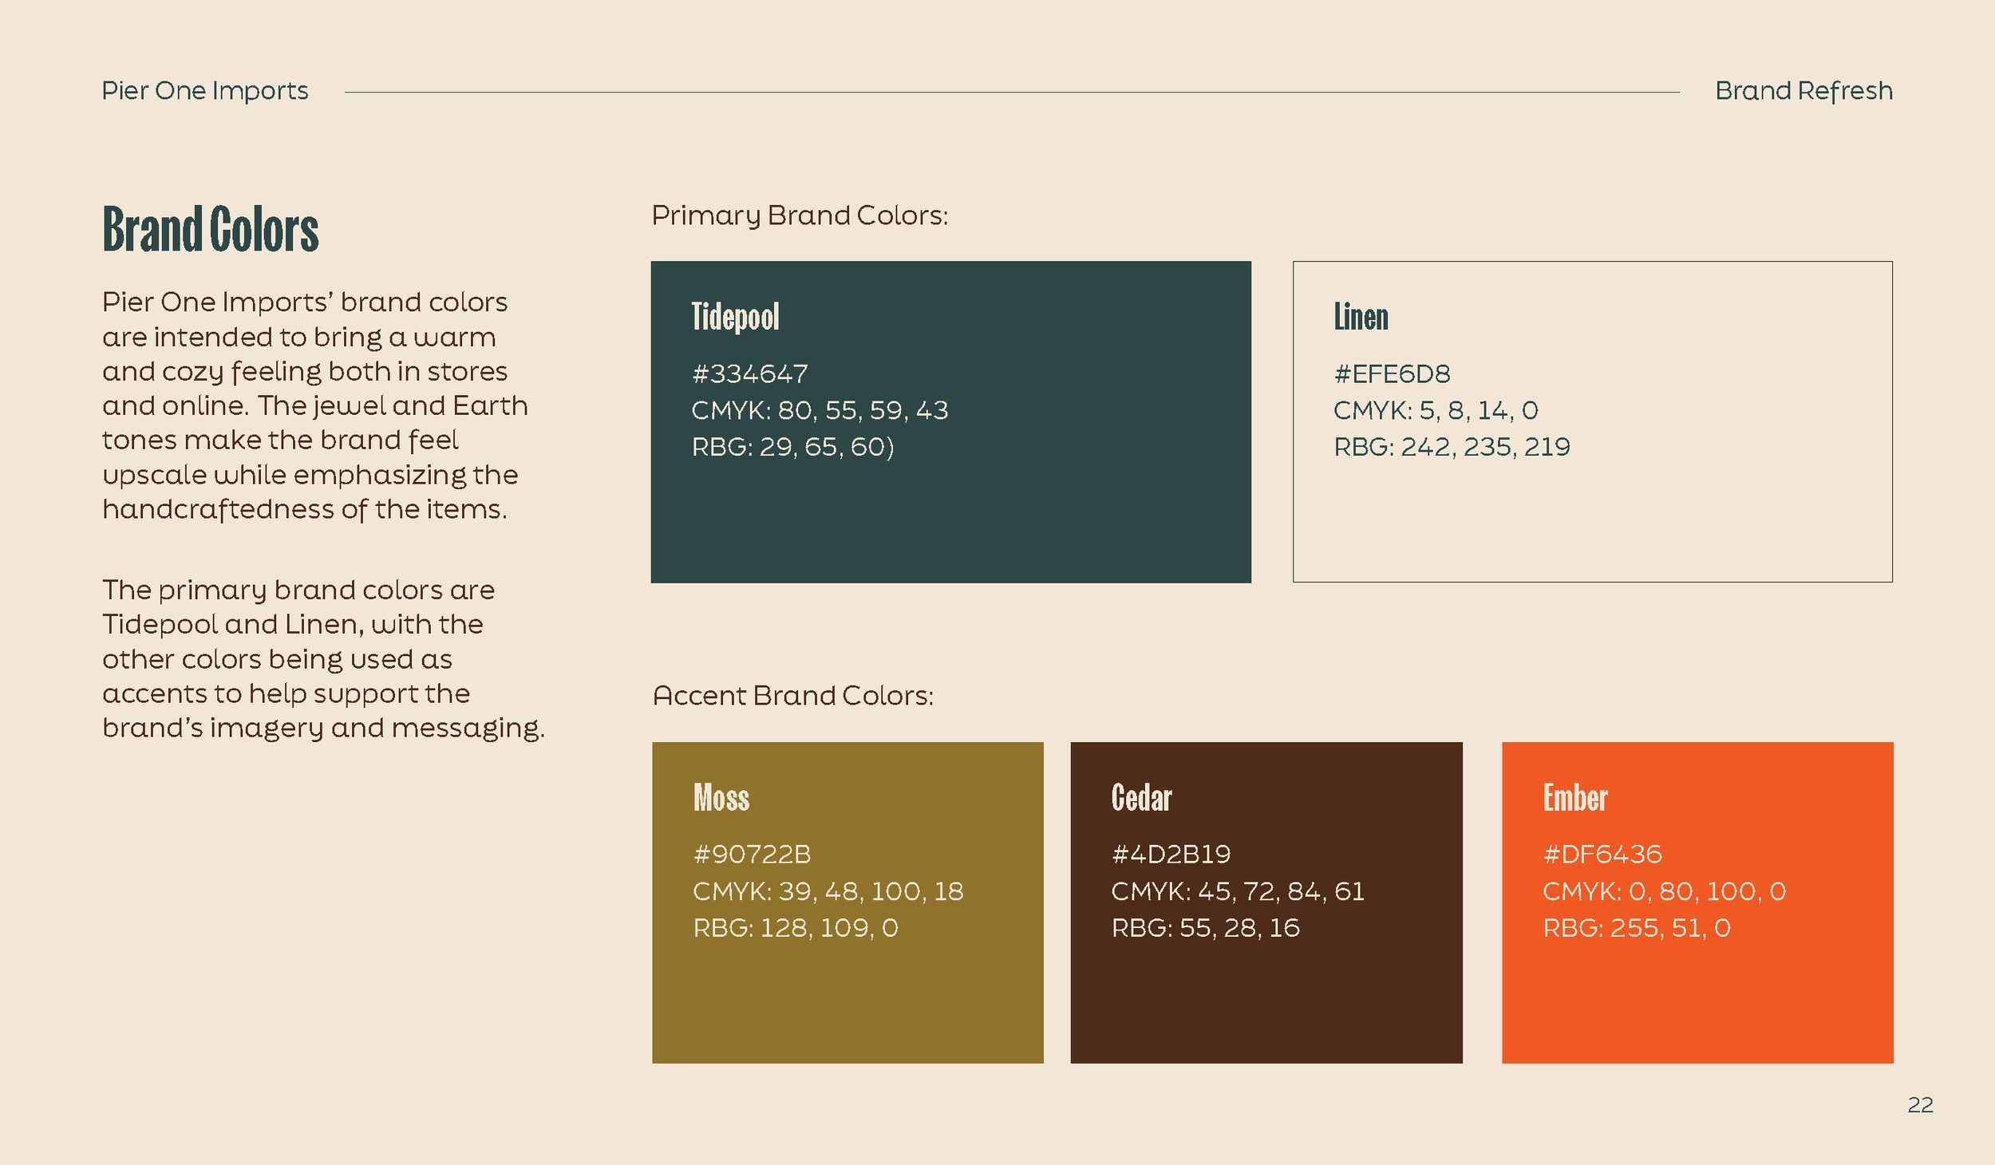This screenshot has width=1995, height=1165.
Task: Click the Cedar swatch title text
Action: pyautogui.click(x=1141, y=798)
